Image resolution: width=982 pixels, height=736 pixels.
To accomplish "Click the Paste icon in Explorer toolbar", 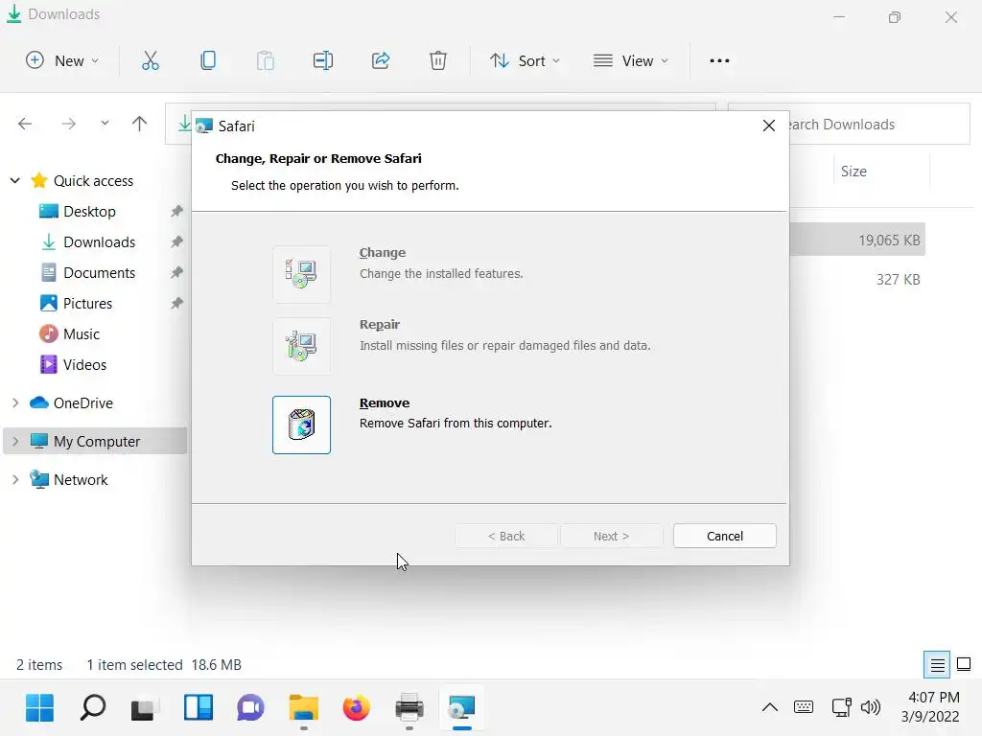I will point(266,60).
